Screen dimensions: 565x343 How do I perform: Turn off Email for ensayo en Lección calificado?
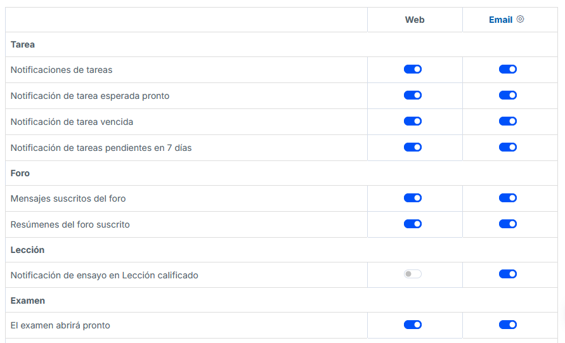[x=508, y=274]
